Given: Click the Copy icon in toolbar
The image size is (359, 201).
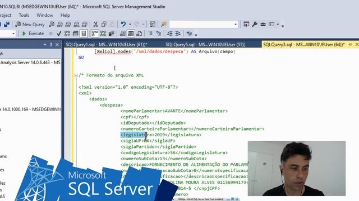Looking at the screenshot, I should pyautogui.click(x=104, y=24).
